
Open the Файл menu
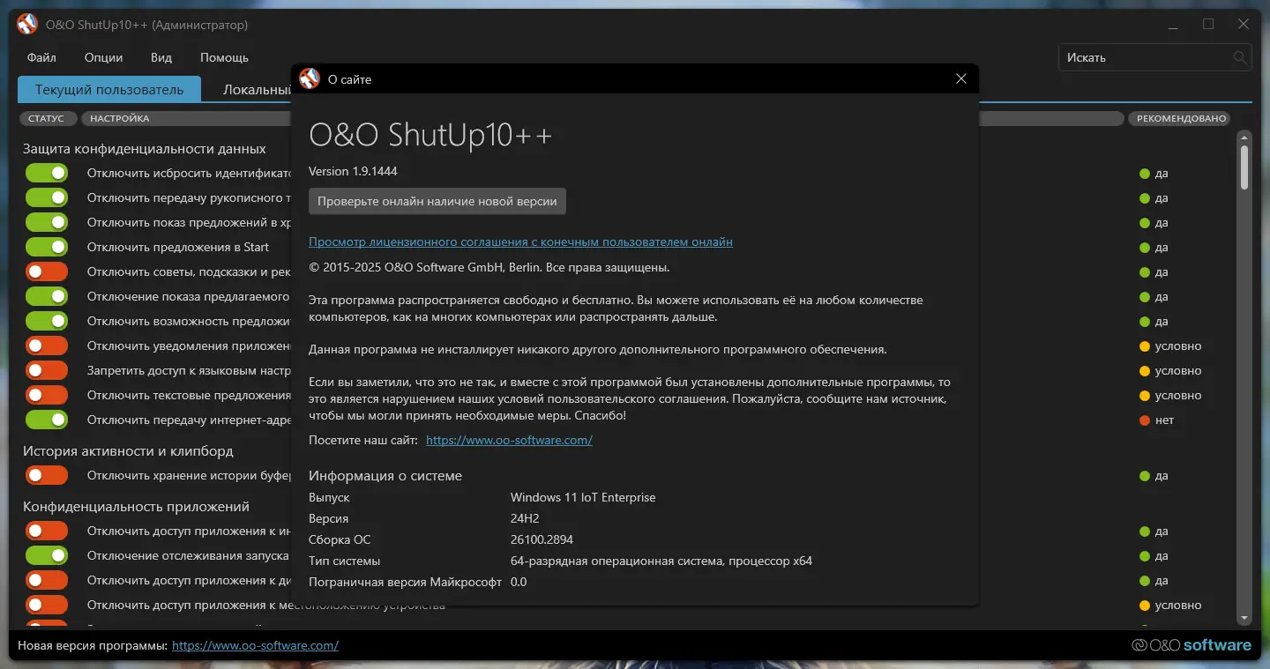click(x=41, y=58)
